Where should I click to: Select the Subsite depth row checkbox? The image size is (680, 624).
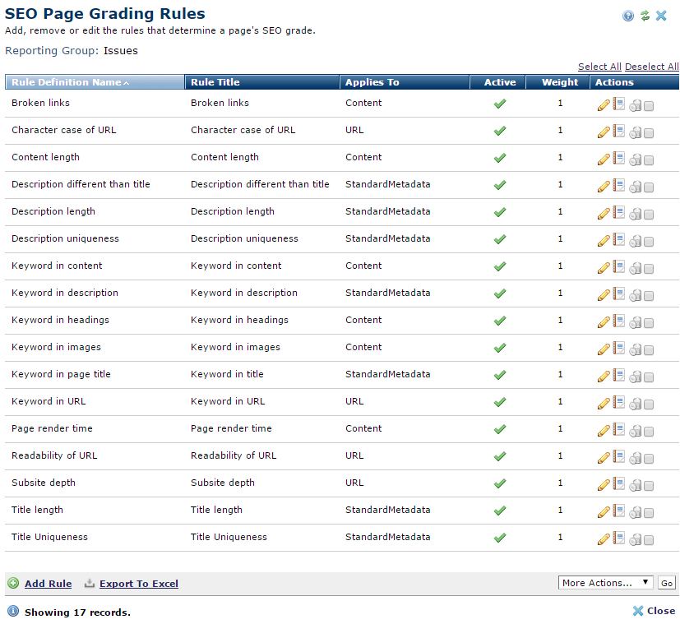coord(648,486)
